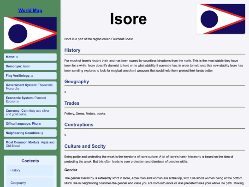Click Economic System: Planned Economy box

tap(30, 100)
